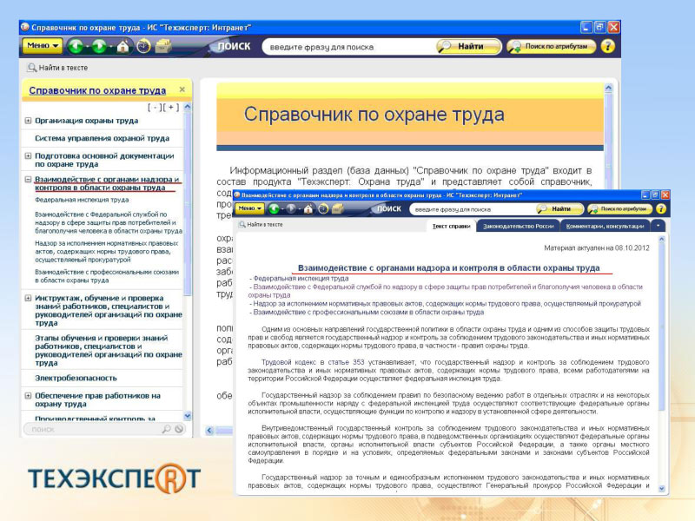Click Найти button in front window
Screen dimensions: 695x521
[x=559, y=208]
